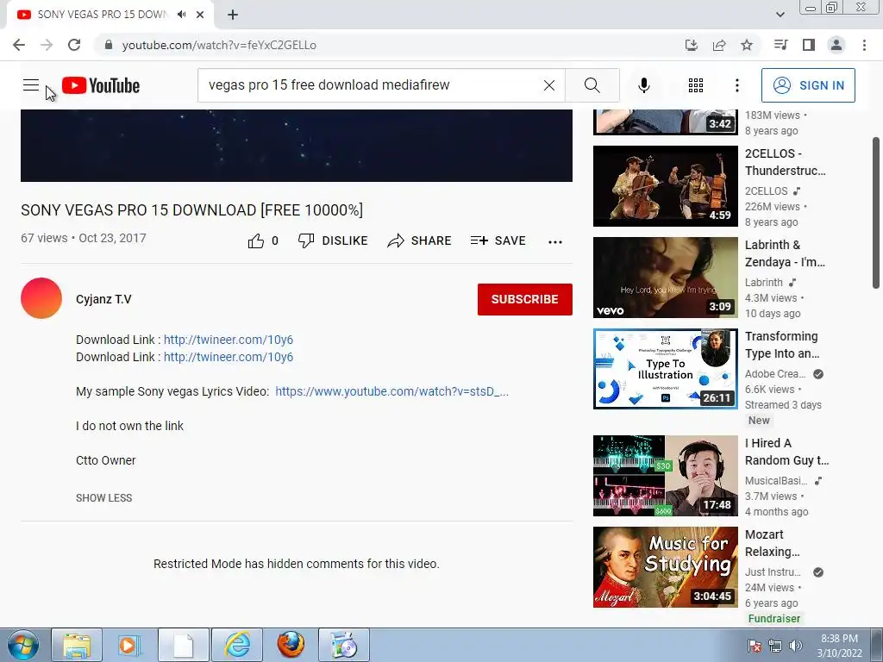Screen dimensions: 883x662
Task: Mute the tab via its speaker icon
Action: tap(181, 15)
